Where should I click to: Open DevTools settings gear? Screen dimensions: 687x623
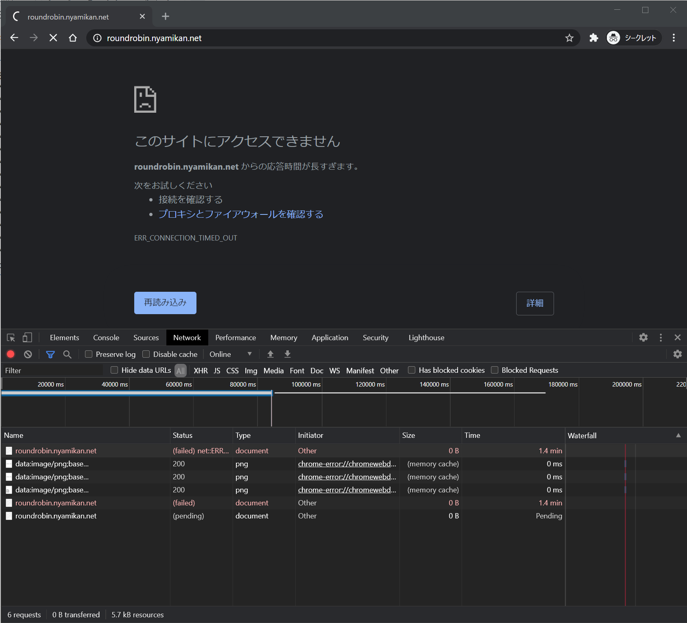pyautogui.click(x=643, y=337)
